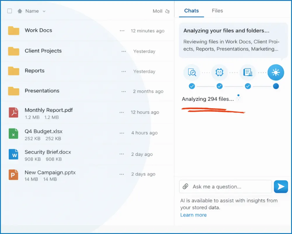292x234 pixels.
Task: Open the Client Projects folder
Action: click(x=43, y=51)
